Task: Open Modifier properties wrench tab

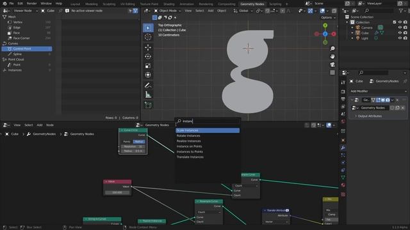Action: click(343, 148)
